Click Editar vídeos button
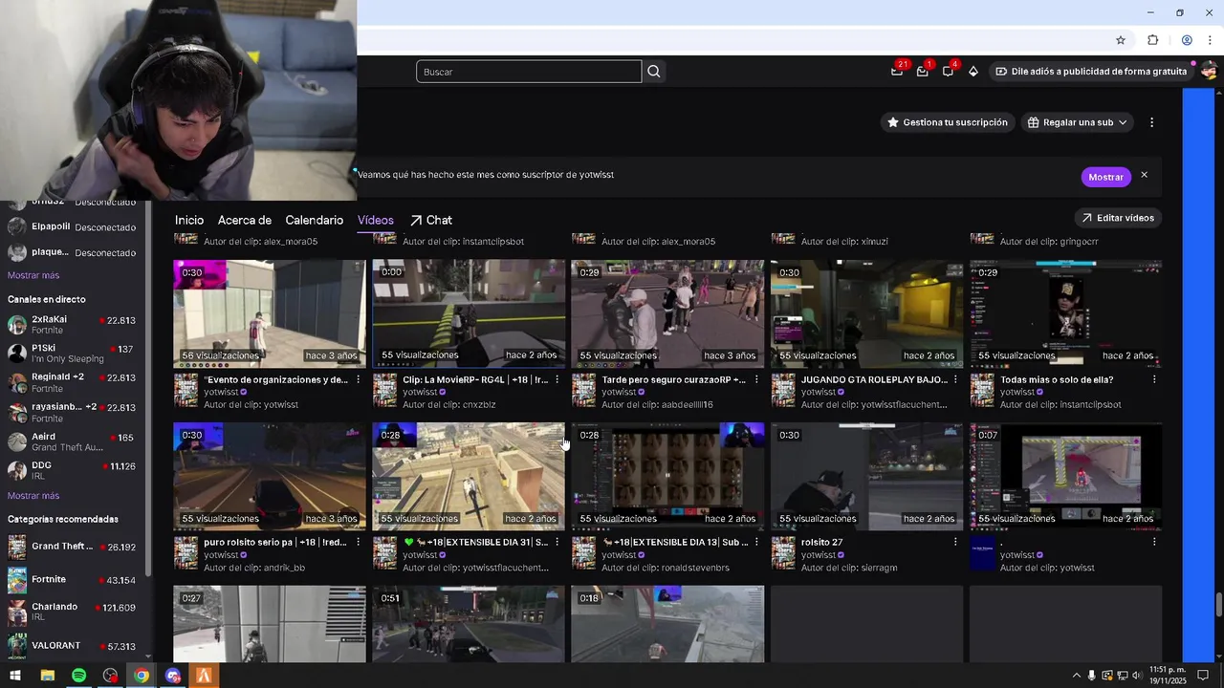Viewport: 1224px width, 688px height. click(x=1118, y=218)
